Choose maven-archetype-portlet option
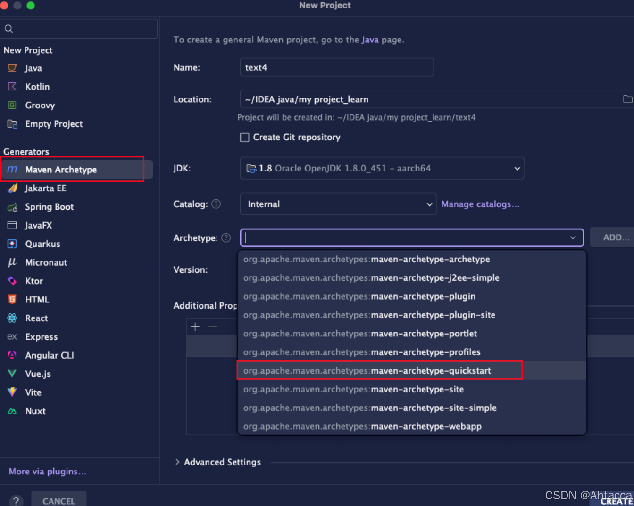This screenshot has width=634, height=506. 412,334
